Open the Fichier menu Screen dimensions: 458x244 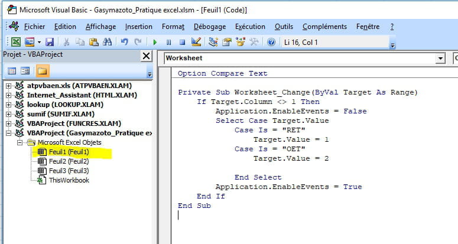(34, 27)
